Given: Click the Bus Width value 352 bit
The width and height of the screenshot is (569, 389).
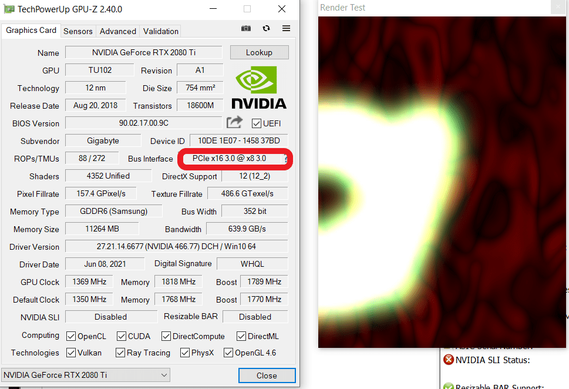Looking at the screenshot, I should [255, 211].
